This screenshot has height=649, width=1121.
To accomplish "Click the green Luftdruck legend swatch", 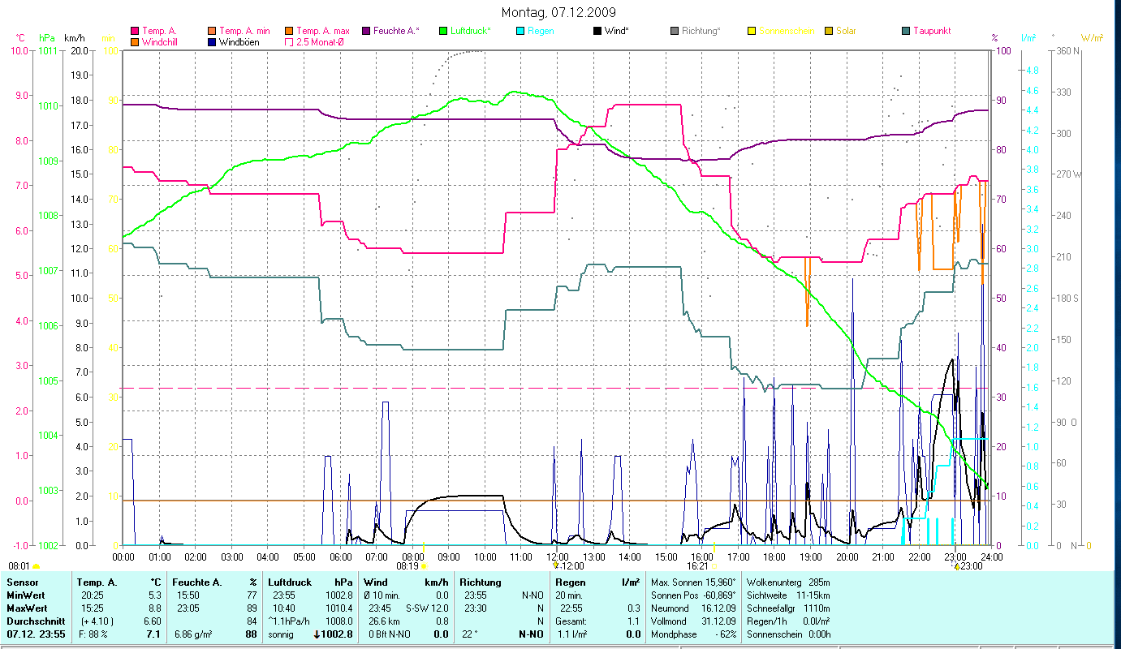I will pyautogui.click(x=443, y=31).
